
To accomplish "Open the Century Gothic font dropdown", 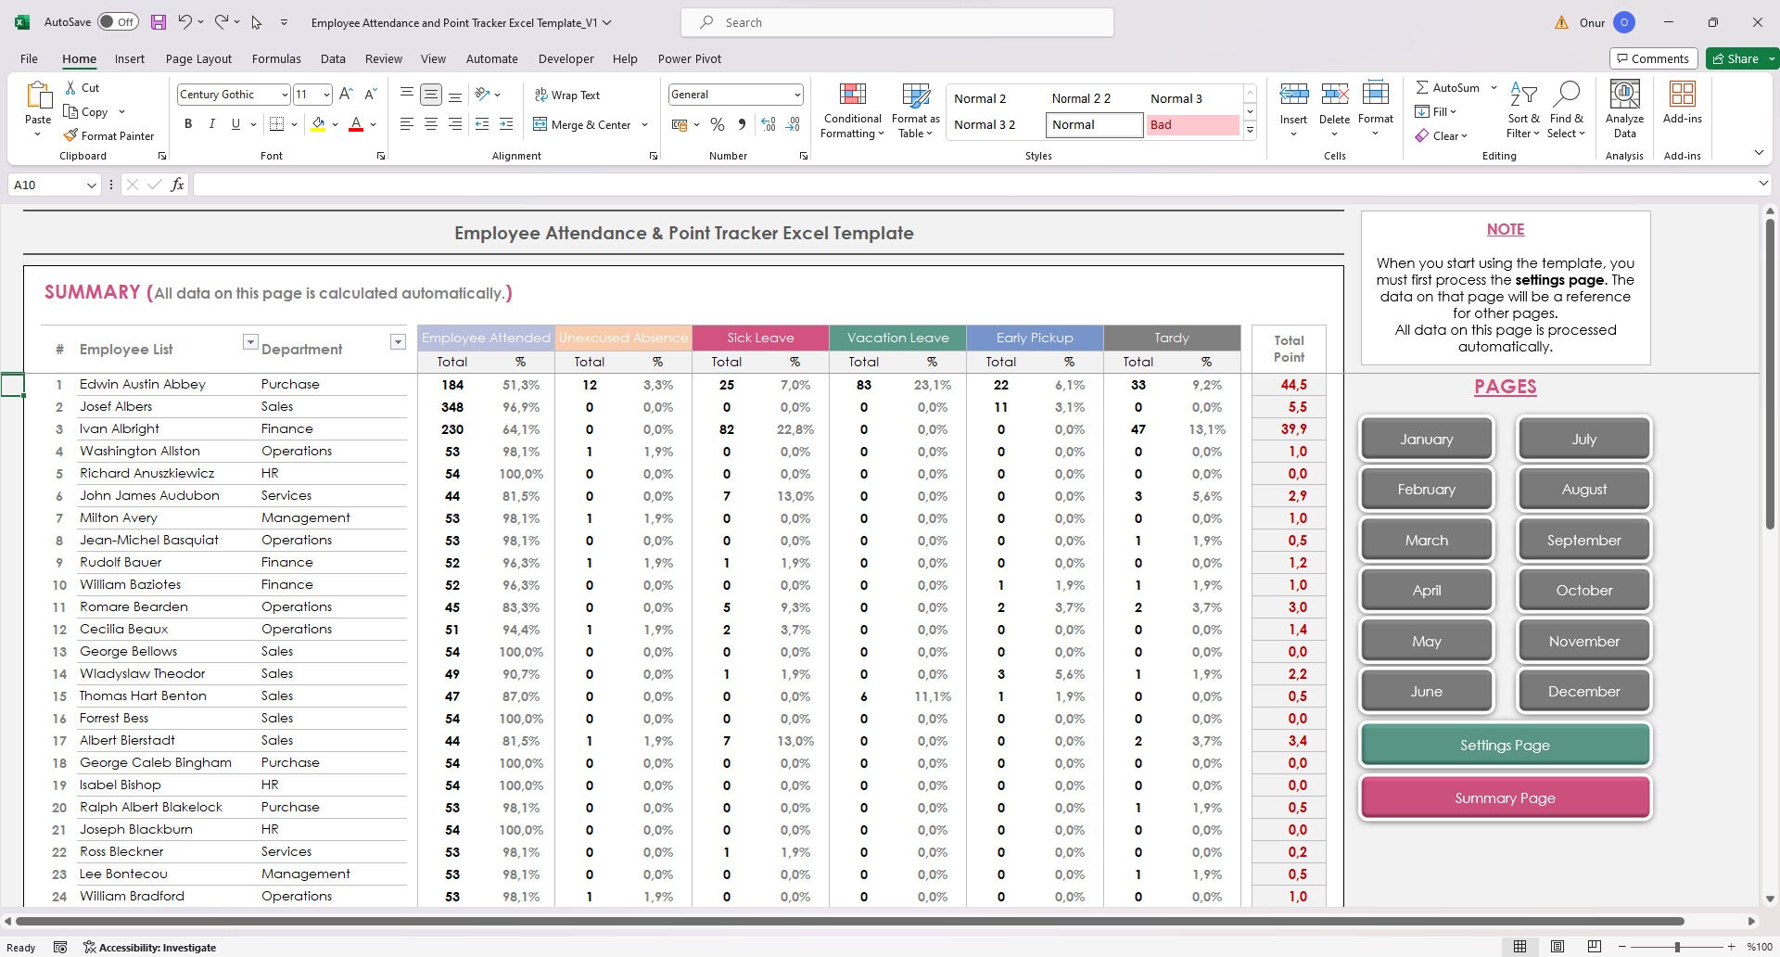I will (x=284, y=94).
